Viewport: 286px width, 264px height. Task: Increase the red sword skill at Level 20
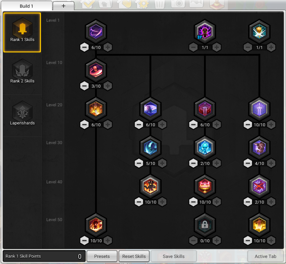(x=216, y=125)
